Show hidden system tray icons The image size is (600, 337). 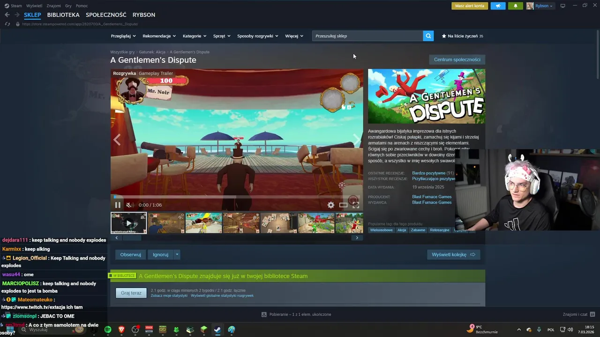[x=518, y=330]
